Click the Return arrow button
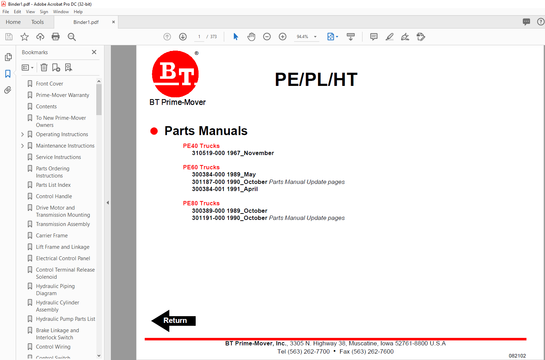This screenshot has width=545, height=360. click(174, 321)
